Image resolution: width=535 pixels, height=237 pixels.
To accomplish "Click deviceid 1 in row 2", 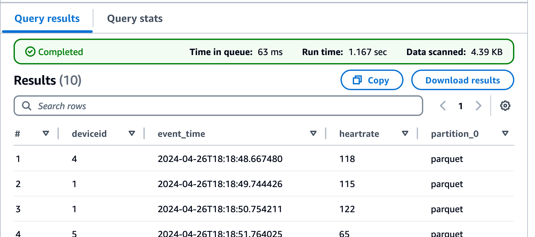I will click(74, 184).
